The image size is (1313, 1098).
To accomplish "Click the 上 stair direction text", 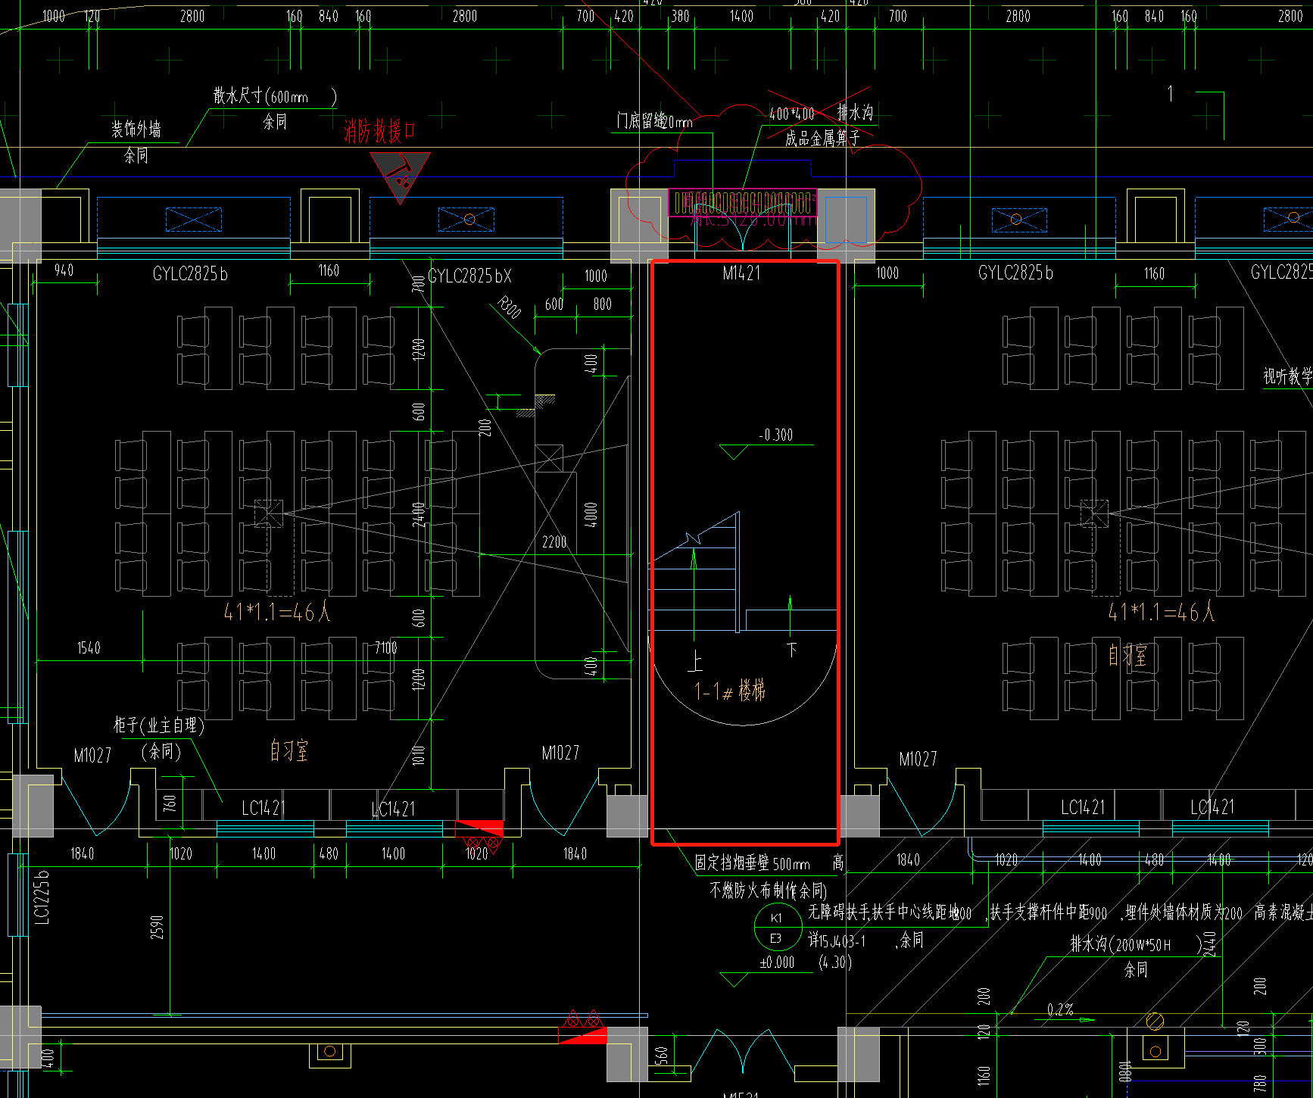I will tap(695, 661).
